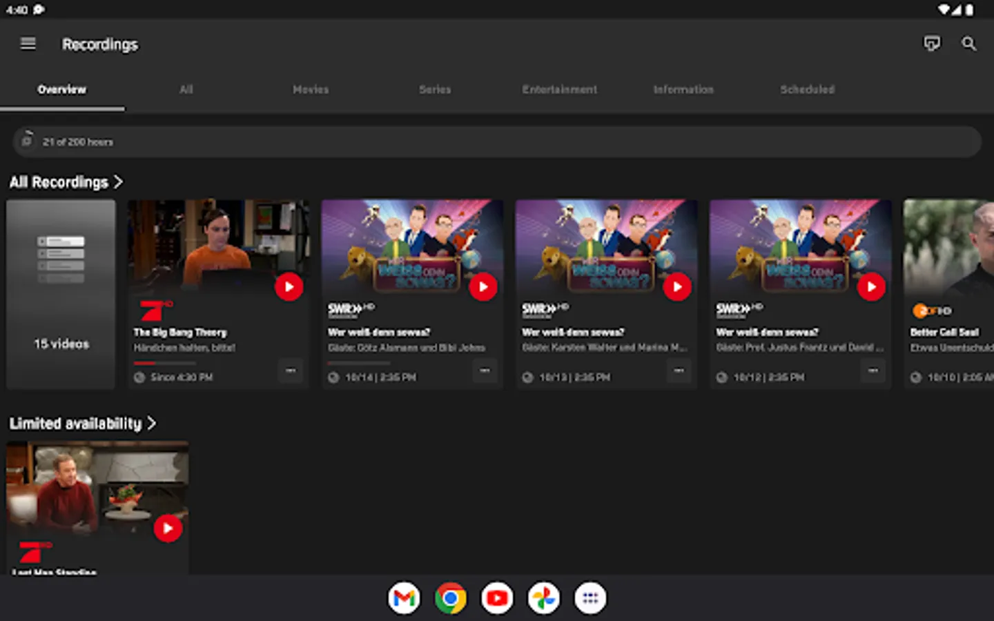This screenshot has height=621, width=994.
Task: Click the 'Since 4:30 PM' label
Action: tap(182, 377)
